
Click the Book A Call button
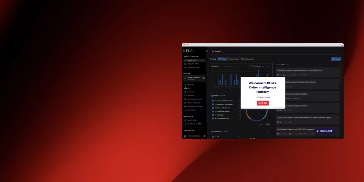tap(324, 131)
